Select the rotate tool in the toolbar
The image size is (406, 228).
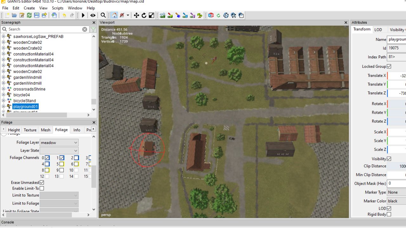[x=144, y=15]
